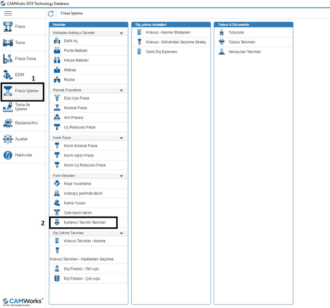Open Varsayılan Takımlar
This screenshot has height=308, width=330.
pos(244,52)
